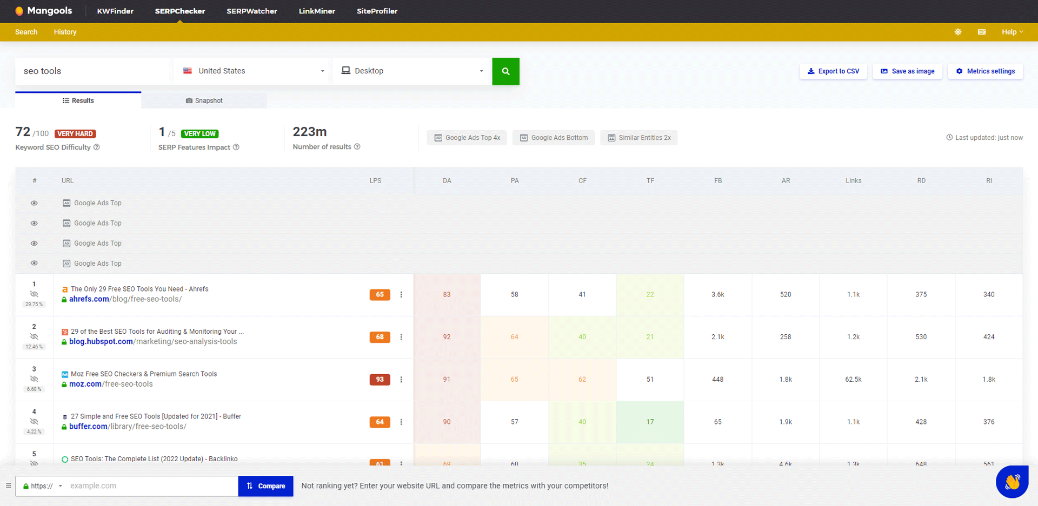Click the Moz favicon in result 3

coord(65,374)
